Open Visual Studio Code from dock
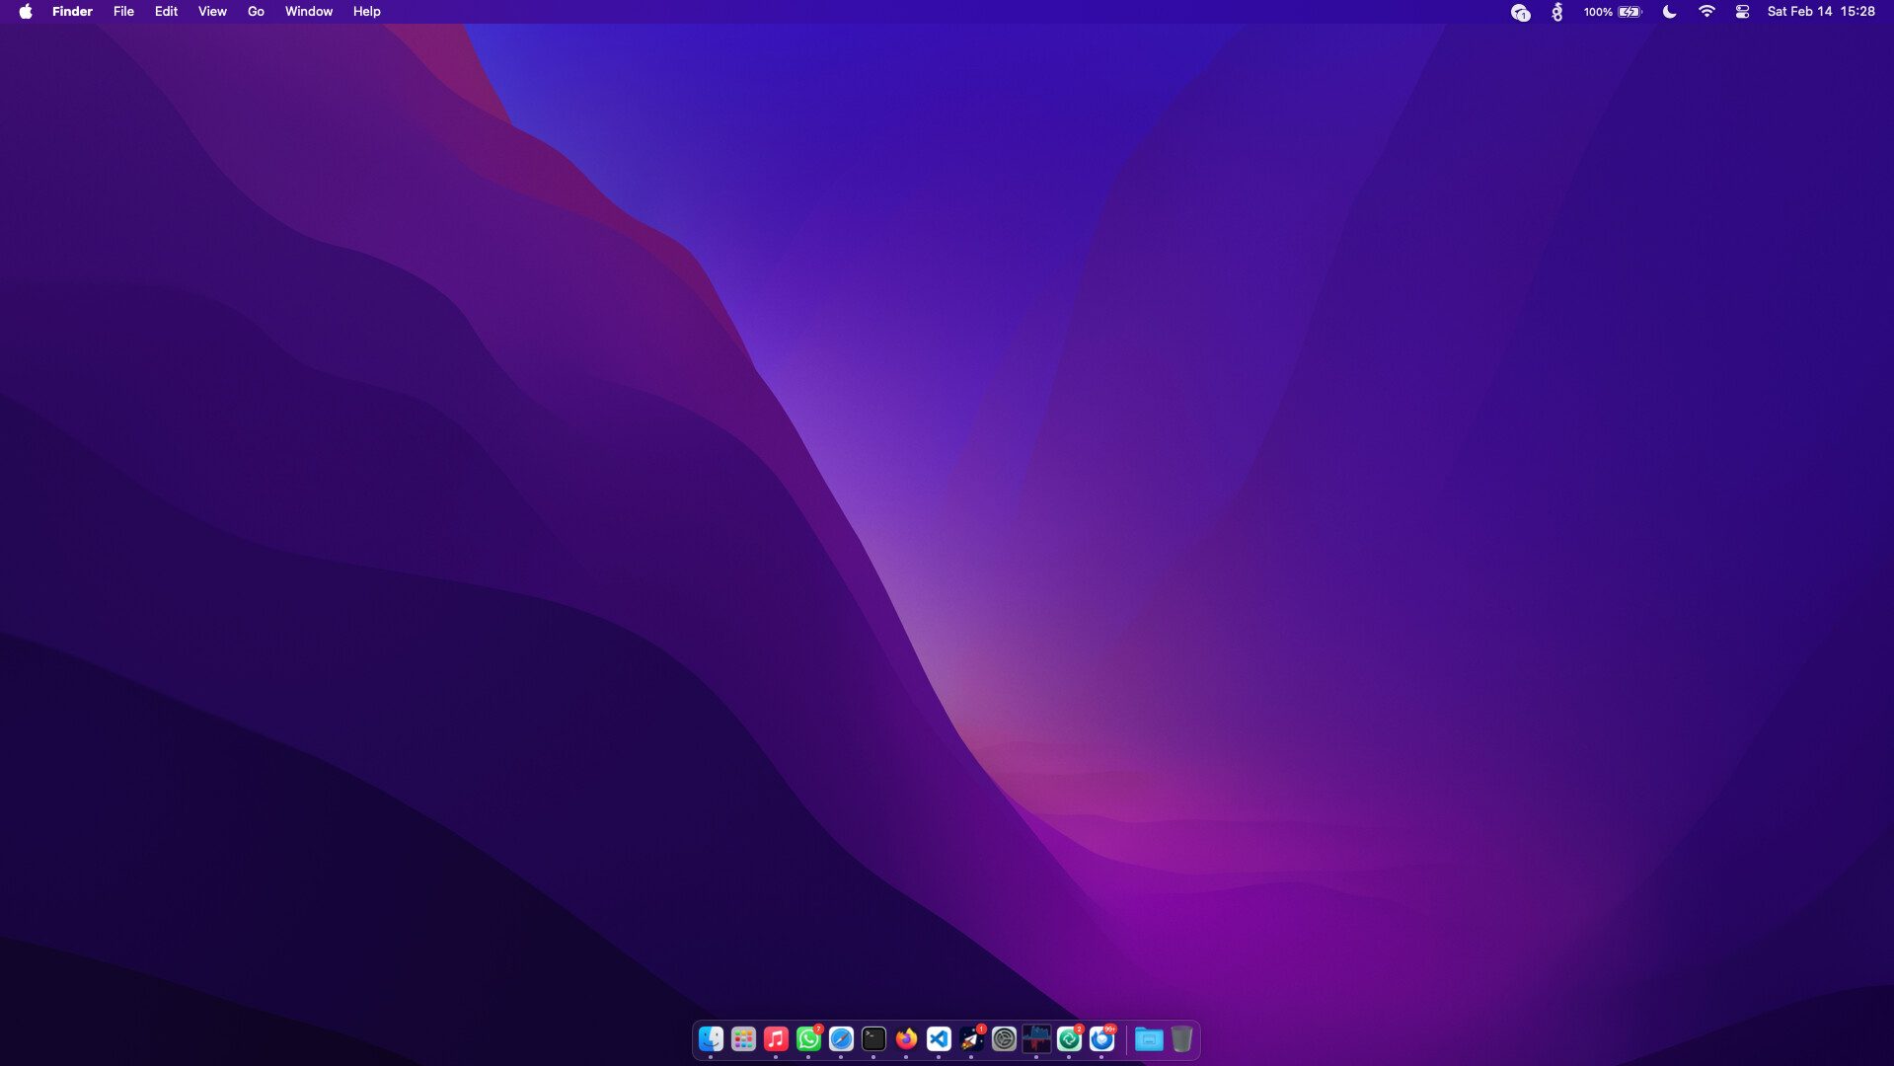Screen dimensions: 1894x1066 point(939,1038)
